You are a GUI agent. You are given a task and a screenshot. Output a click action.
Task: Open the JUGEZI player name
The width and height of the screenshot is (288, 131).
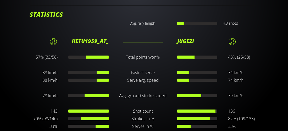click(x=186, y=41)
